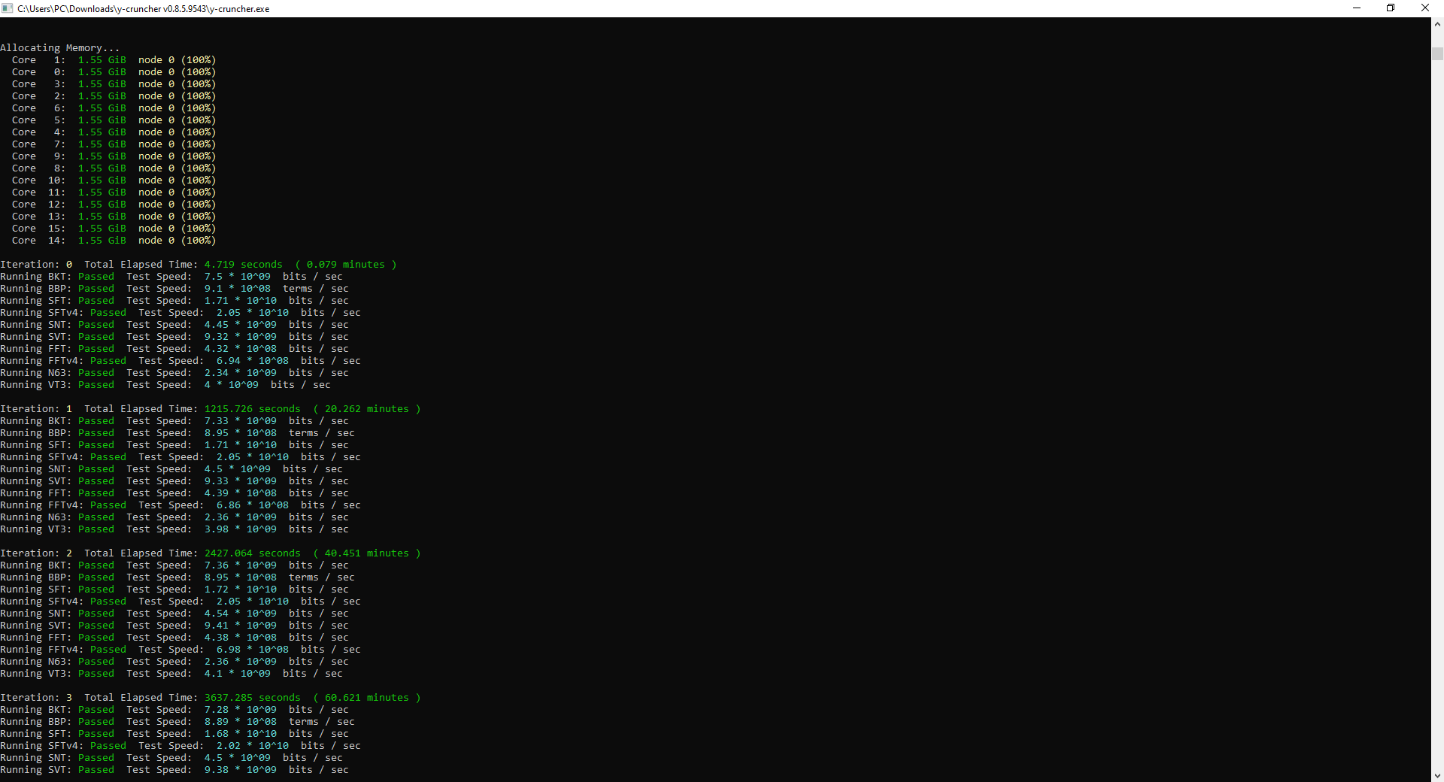The height and width of the screenshot is (782, 1444).
Task: Click the 'Core 10:' memory allocation row
Action: (114, 180)
